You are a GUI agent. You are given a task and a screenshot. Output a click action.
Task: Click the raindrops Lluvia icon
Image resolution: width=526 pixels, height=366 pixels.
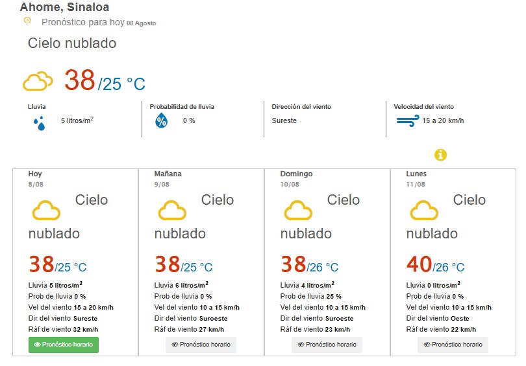point(40,123)
